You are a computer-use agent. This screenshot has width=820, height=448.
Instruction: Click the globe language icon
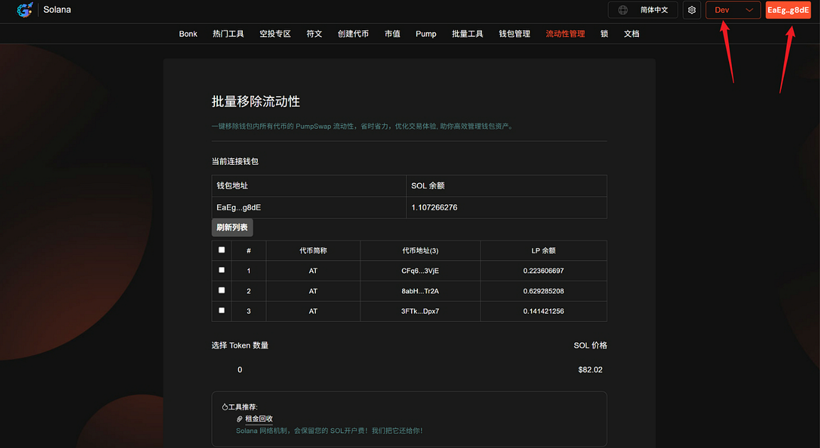[x=623, y=10]
